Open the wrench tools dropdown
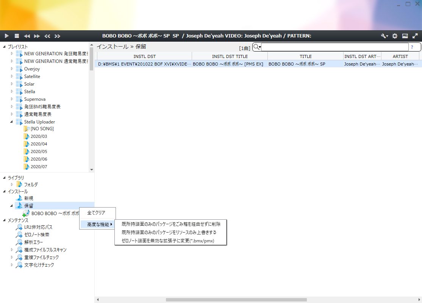422x303 pixels. (x=384, y=36)
